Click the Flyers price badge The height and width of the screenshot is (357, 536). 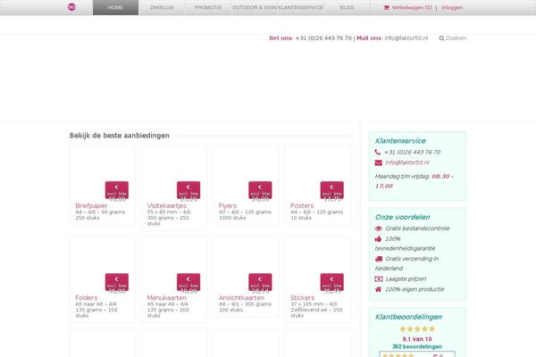(261, 191)
